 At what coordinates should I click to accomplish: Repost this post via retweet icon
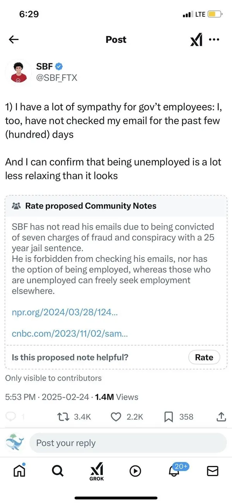click(x=62, y=416)
